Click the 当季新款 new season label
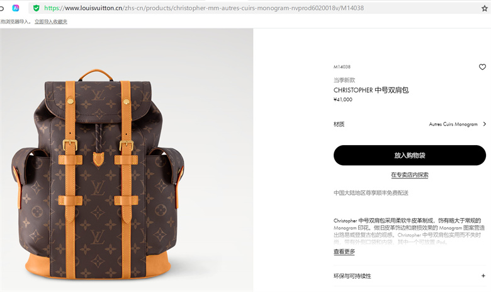 pos(344,80)
